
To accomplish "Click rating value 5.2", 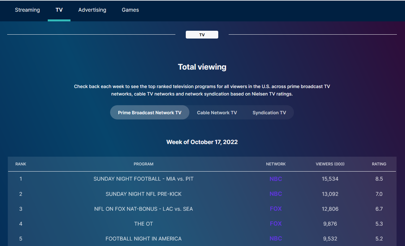I will (x=379, y=239).
